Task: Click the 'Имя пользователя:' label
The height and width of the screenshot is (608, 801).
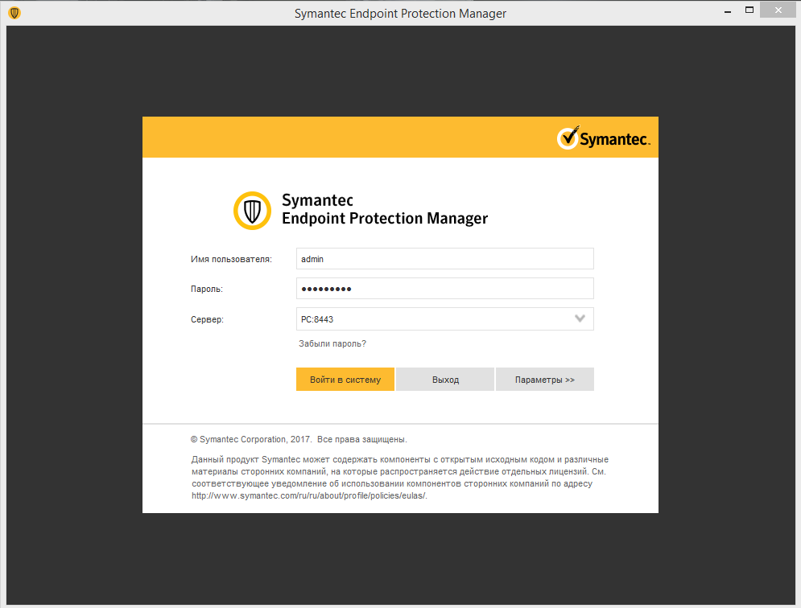Action: (x=231, y=259)
